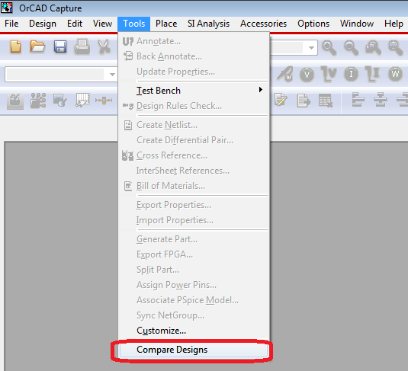Select Test Bench menu entry
This screenshot has width=408, height=371.
point(194,91)
